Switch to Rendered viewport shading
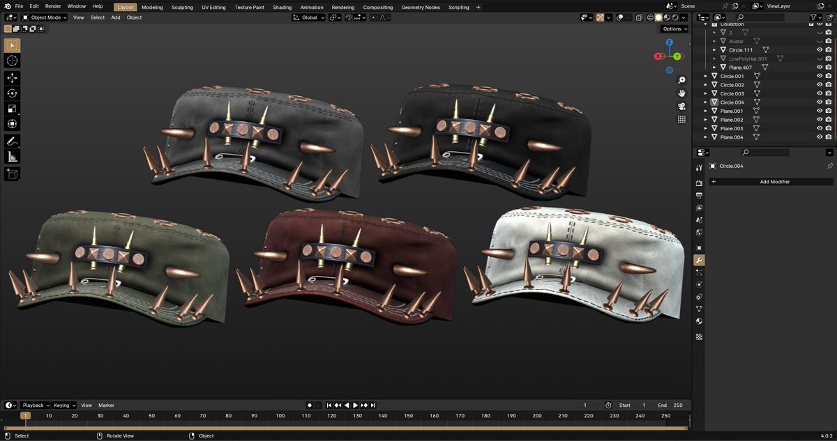Screen dimensions: 837x441 [675, 17]
